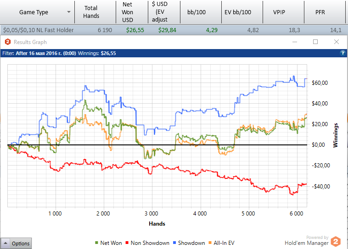This screenshot has width=348, height=249.
Task: Click the Powered by Hold'em Manager text
Action: click(x=307, y=241)
